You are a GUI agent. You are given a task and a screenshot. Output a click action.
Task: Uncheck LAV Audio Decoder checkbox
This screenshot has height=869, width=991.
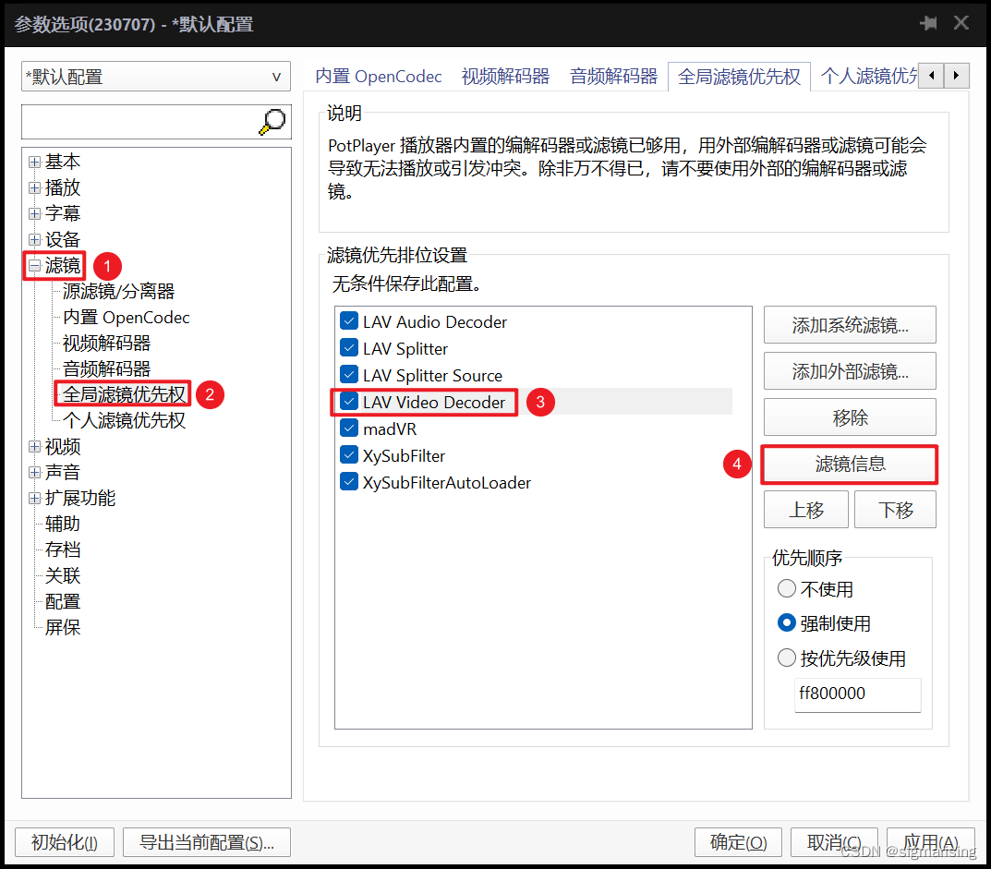coord(349,321)
